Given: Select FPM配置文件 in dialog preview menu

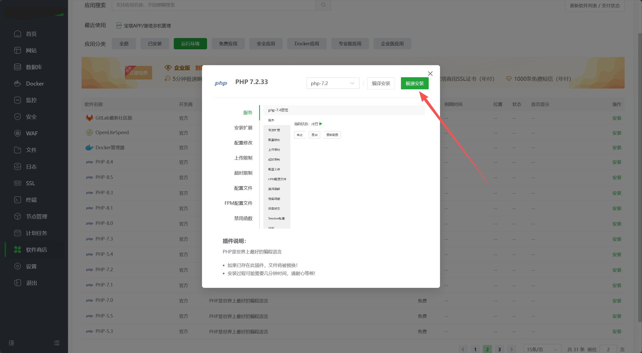Looking at the screenshot, I should pyautogui.click(x=238, y=203).
